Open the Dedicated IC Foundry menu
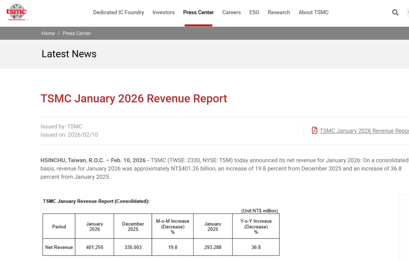The image size is (409, 261). point(119,12)
